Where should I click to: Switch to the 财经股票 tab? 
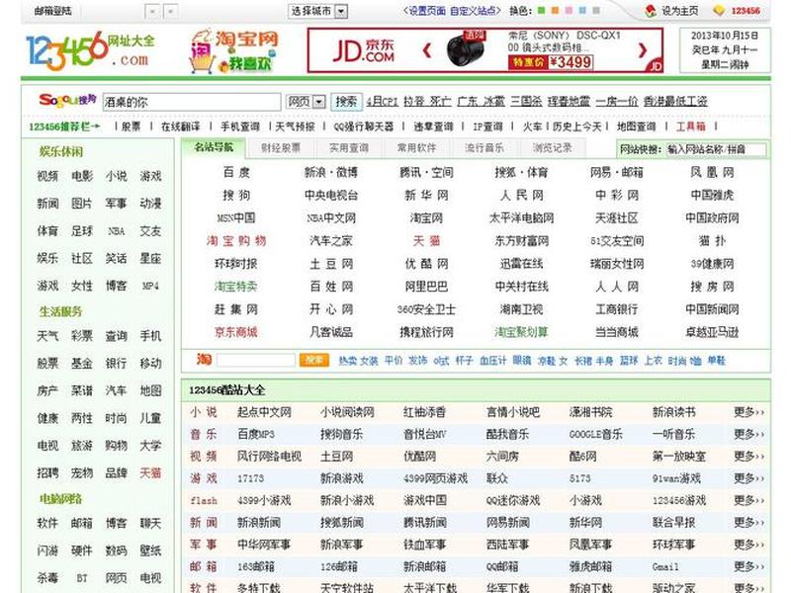pos(281,148)
